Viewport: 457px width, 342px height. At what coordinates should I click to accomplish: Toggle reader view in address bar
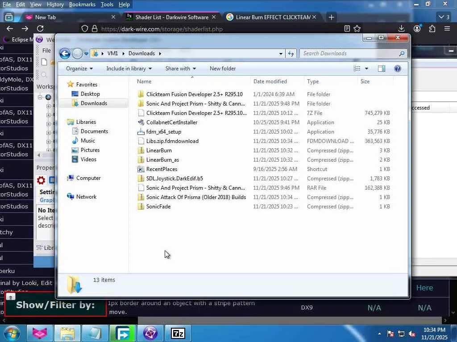pos(347,28)
